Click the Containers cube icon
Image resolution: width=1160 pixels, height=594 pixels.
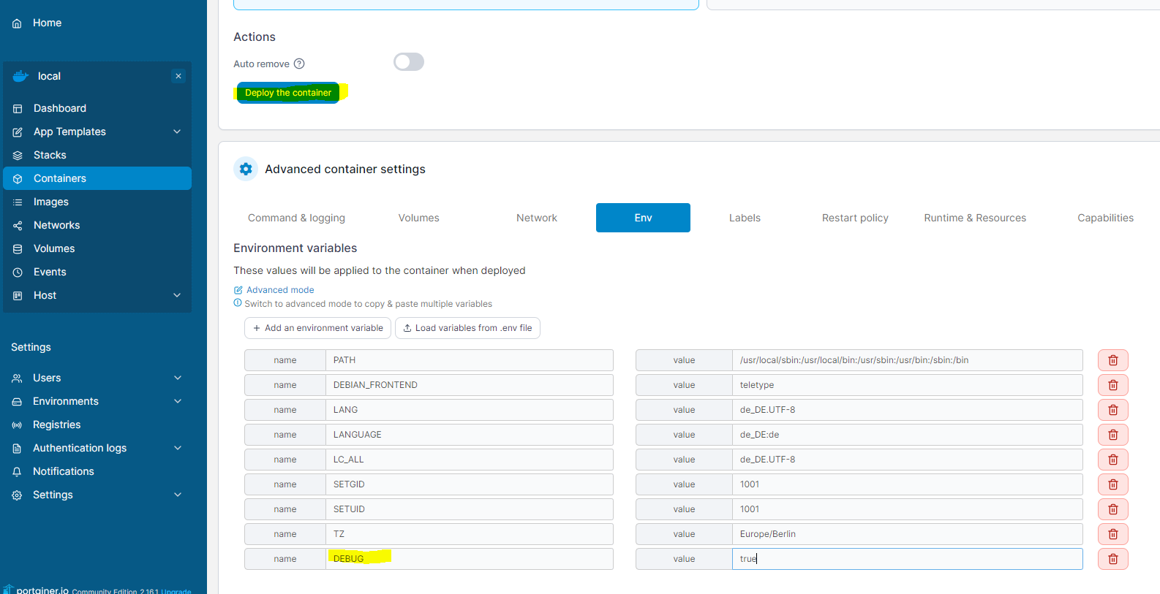[18, 179]
